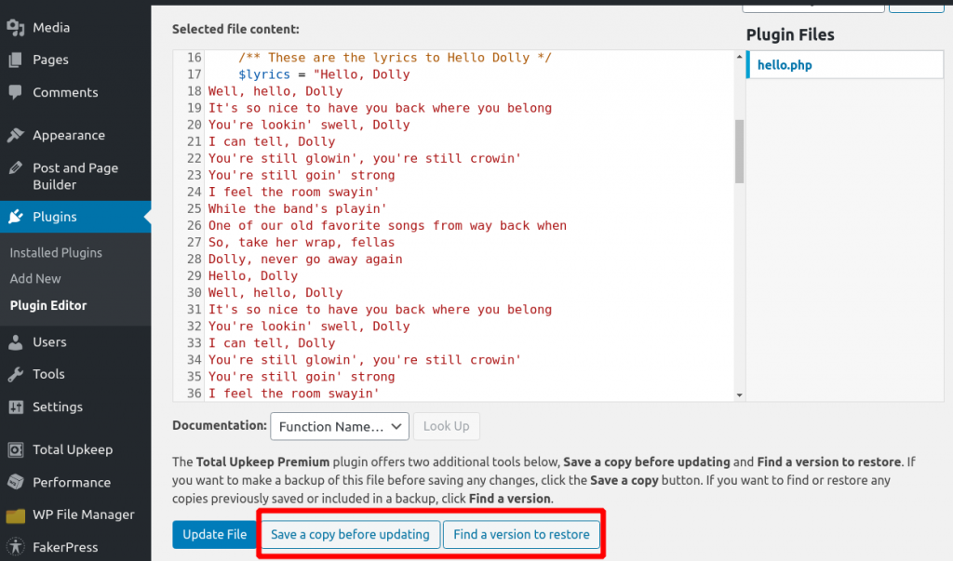The width and height of the screenshot is (953, 561).
Task: Click line 28 'Dolly, never go away again'
Action: (305, 259)
